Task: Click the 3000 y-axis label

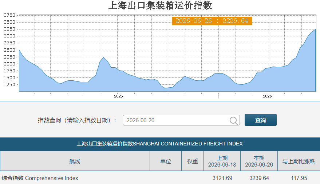Action: pos(9,36)
